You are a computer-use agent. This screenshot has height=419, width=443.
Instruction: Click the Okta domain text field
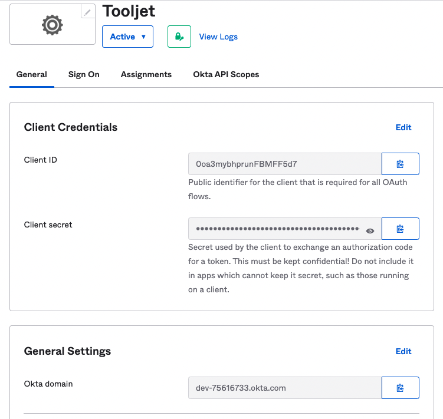[284, 388]
